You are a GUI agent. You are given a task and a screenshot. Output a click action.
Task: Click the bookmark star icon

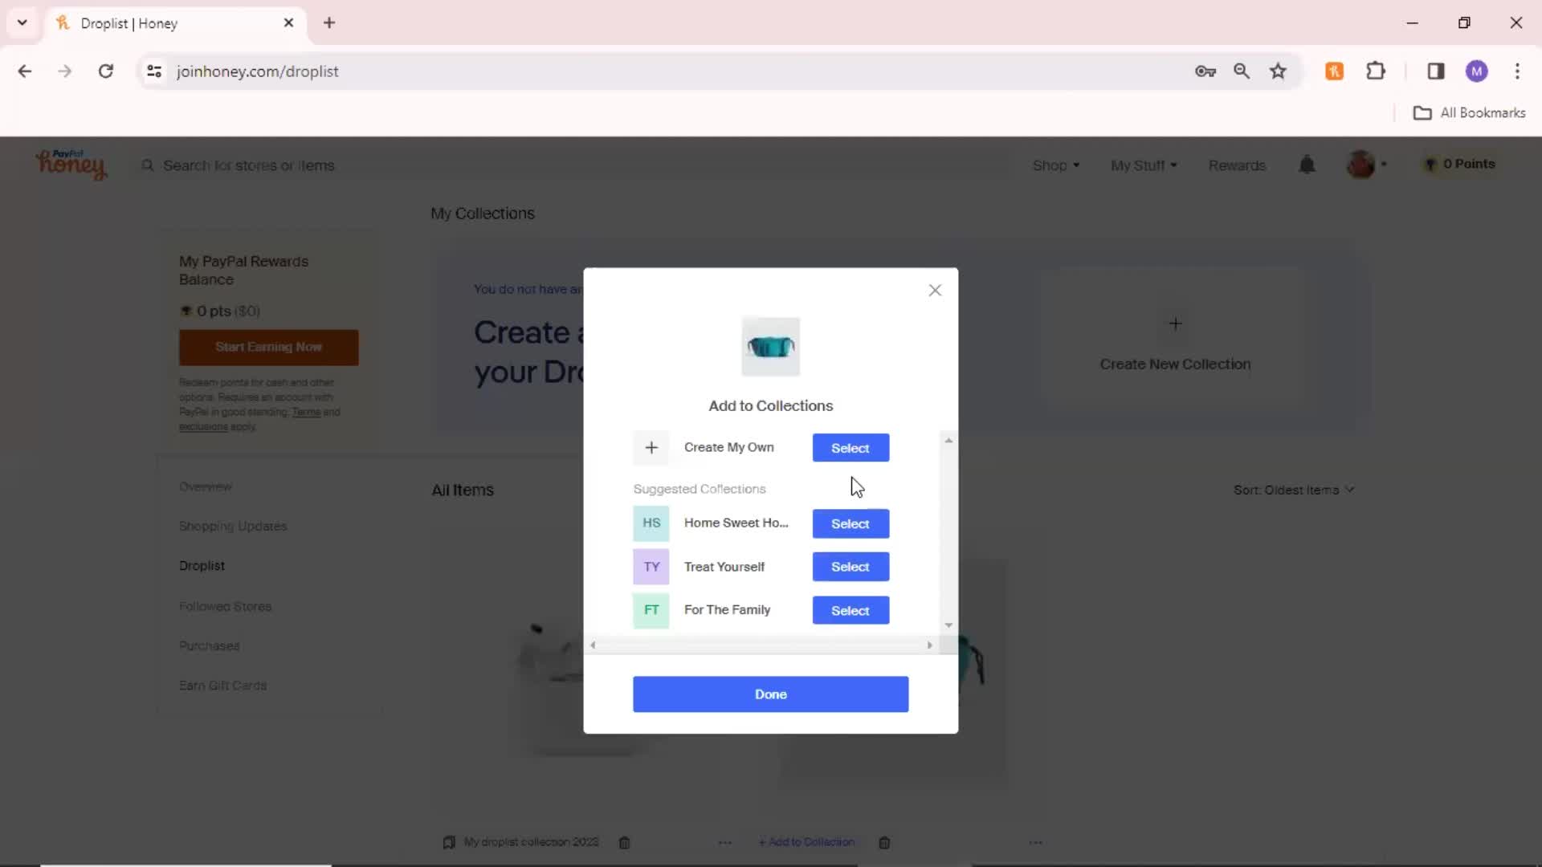pyautogui.click(x=1279, y=71)
